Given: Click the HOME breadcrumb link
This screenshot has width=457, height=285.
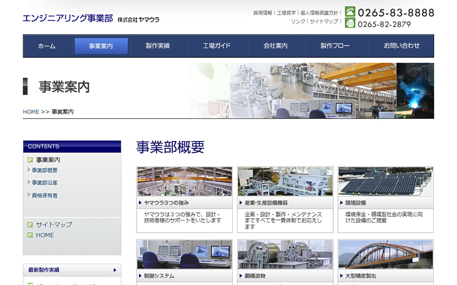Looking at the screenshot, I should [x=31, y=112].
